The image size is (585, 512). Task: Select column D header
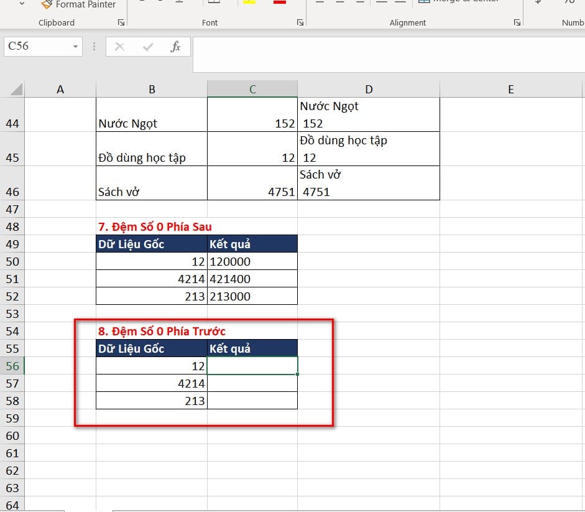(369, 89)
